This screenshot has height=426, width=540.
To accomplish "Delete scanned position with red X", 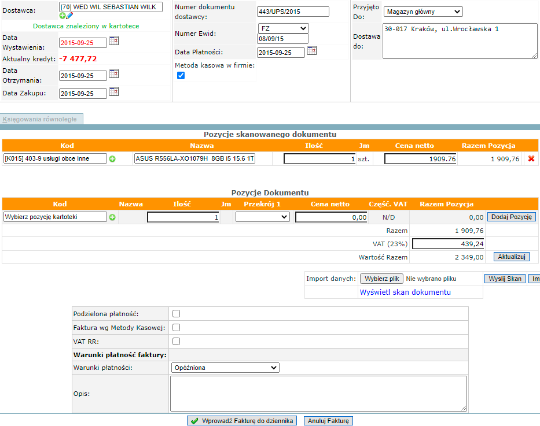I will click(x=531, y=158).
